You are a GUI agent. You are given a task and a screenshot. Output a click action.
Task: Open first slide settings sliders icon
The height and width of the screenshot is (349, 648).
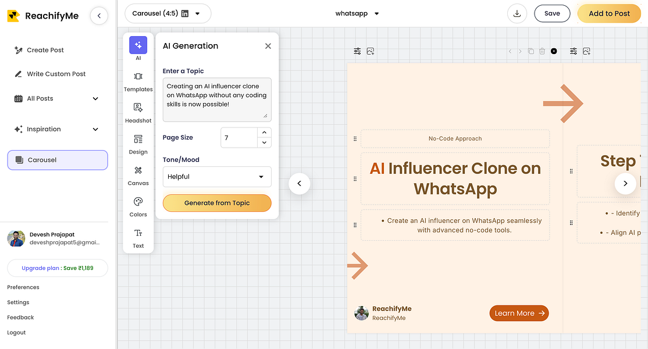[358, 51]
